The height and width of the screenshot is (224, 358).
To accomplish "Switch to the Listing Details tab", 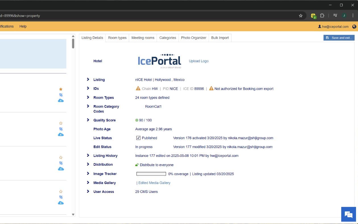I will [92, 38].
